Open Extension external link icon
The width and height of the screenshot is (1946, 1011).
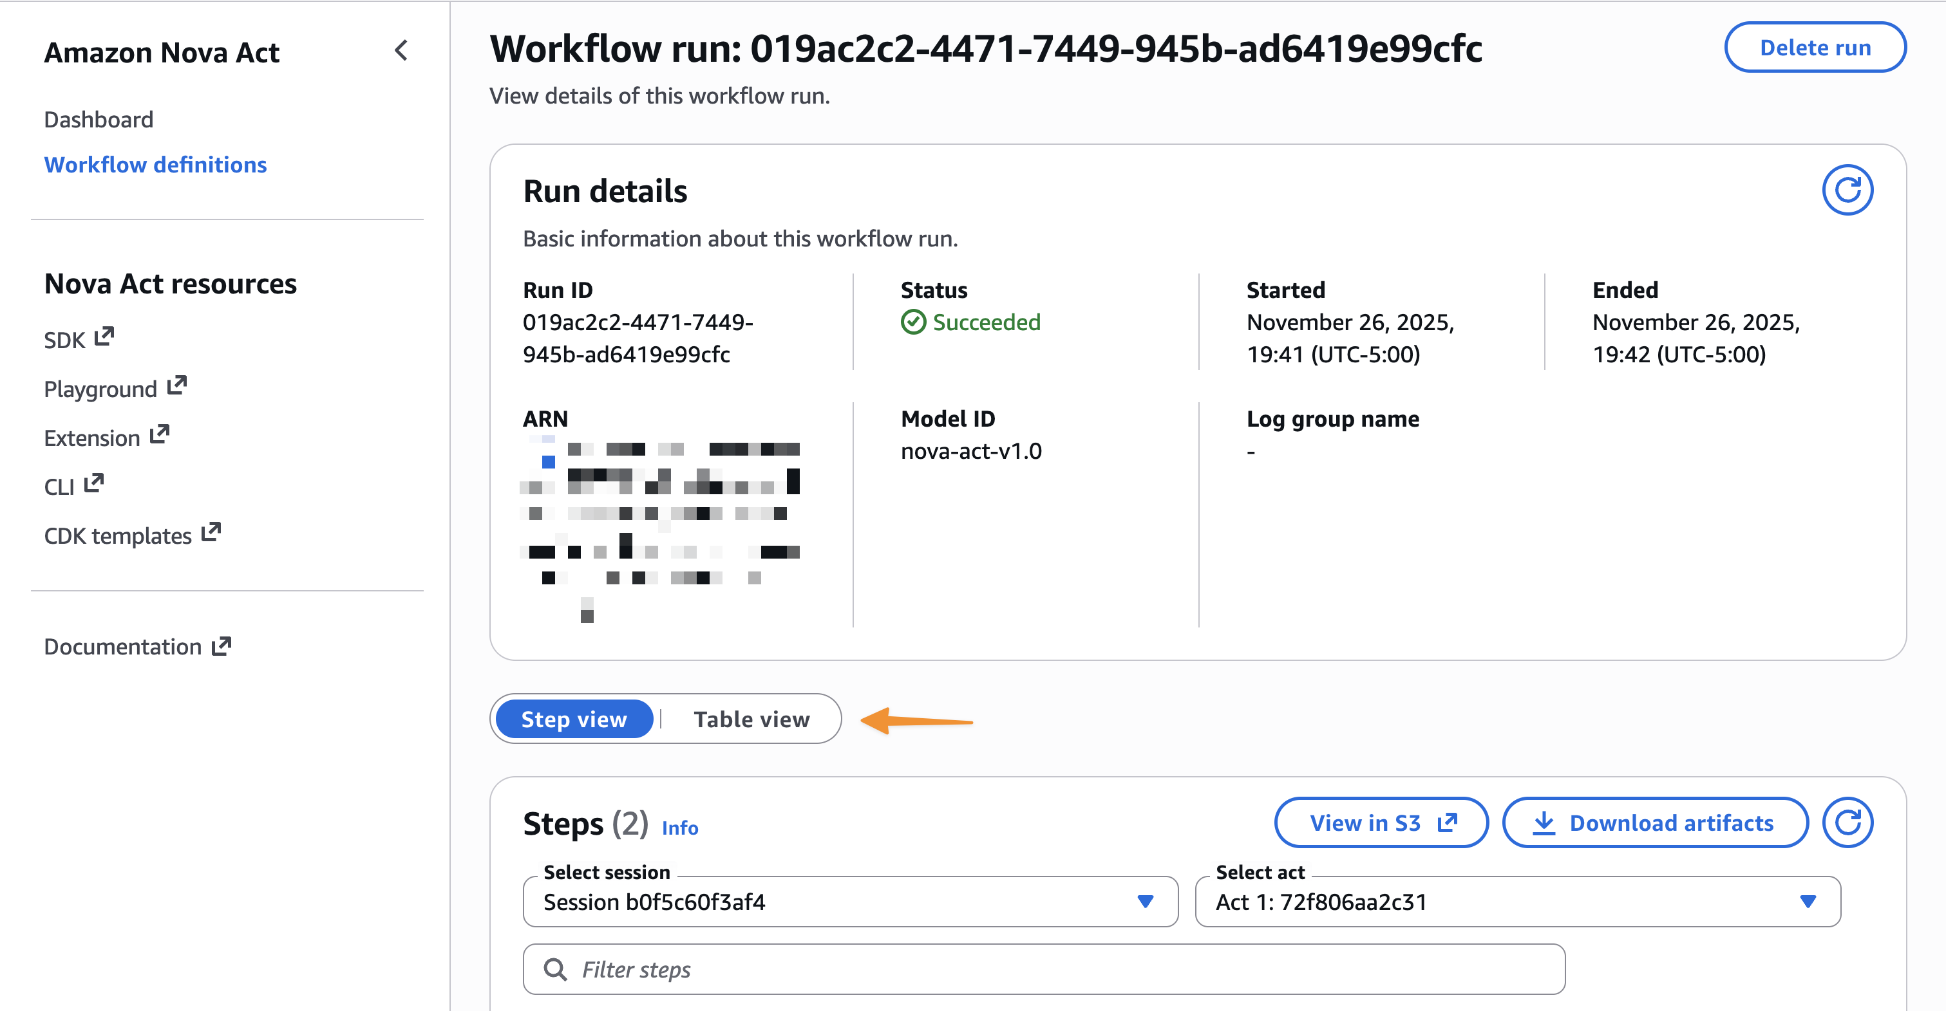160,435
